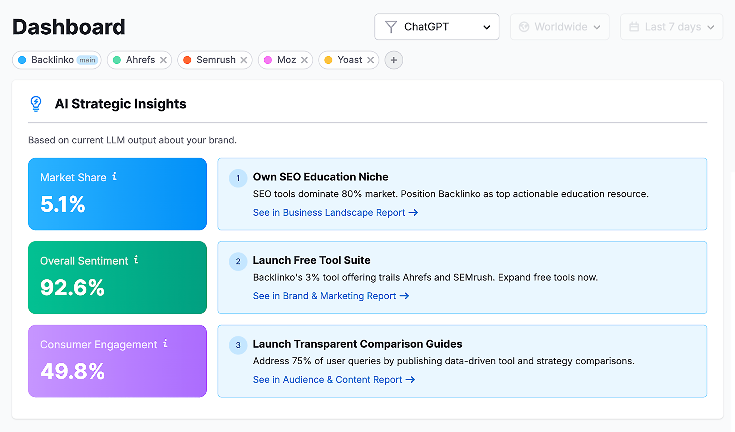Open See in Audience & Content Report link
735x432 pixels.
click(334, 379)
